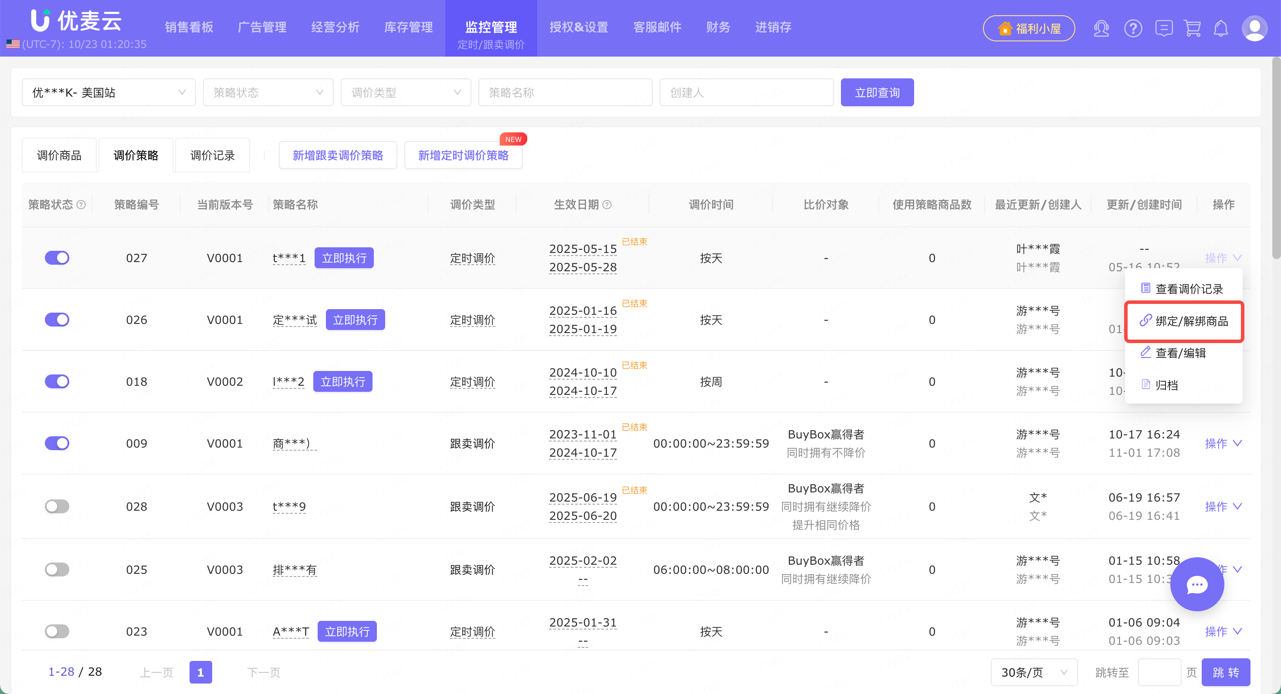This screenshot has width=1281, height=694.
Task: Click the 立即查询 search button
Action: [x=877, y=92]
